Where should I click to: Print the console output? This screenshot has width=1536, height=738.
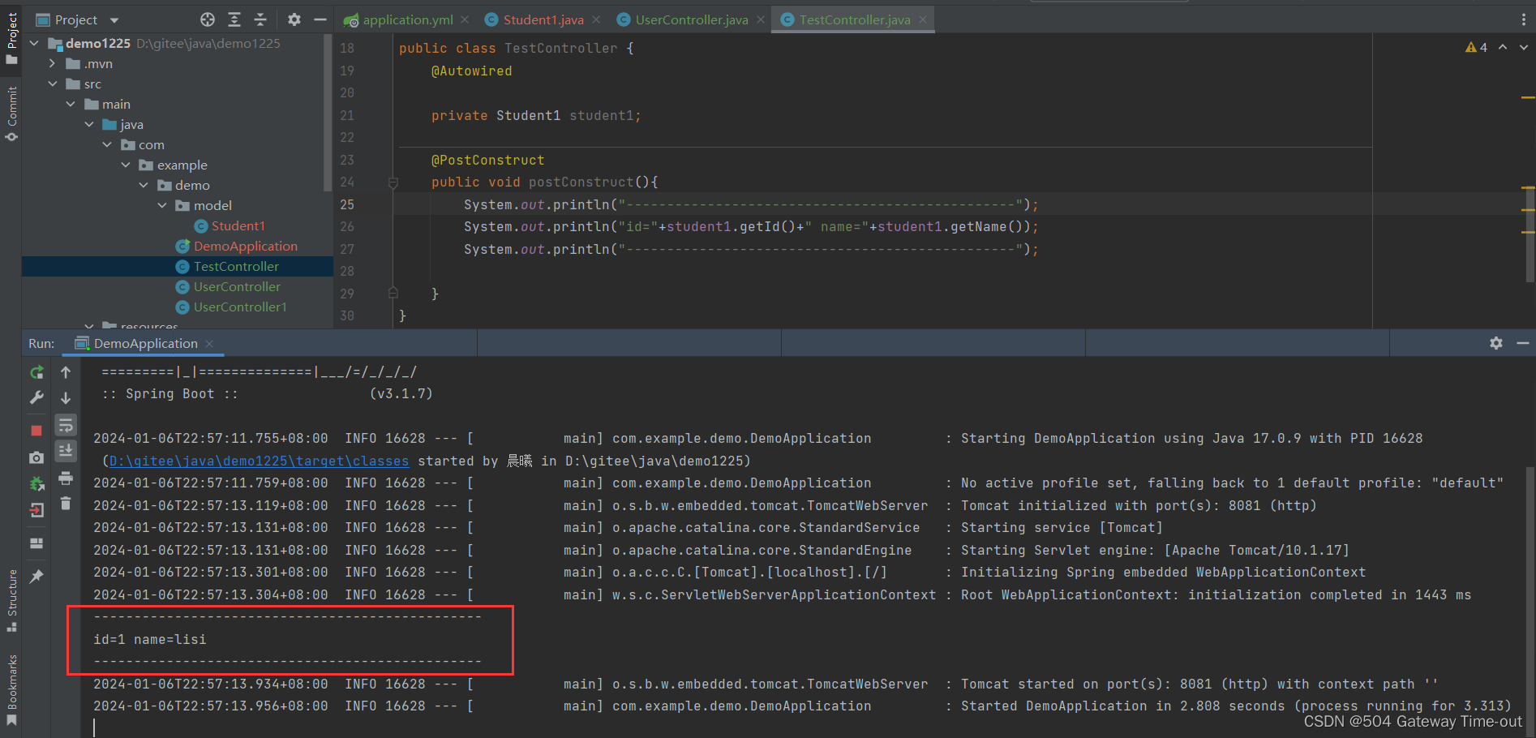66,478
